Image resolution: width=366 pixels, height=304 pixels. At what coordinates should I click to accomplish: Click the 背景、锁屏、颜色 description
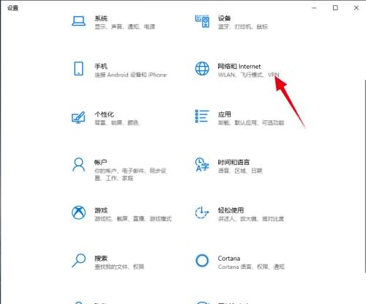pyautogui.click(x=116, y=122)
